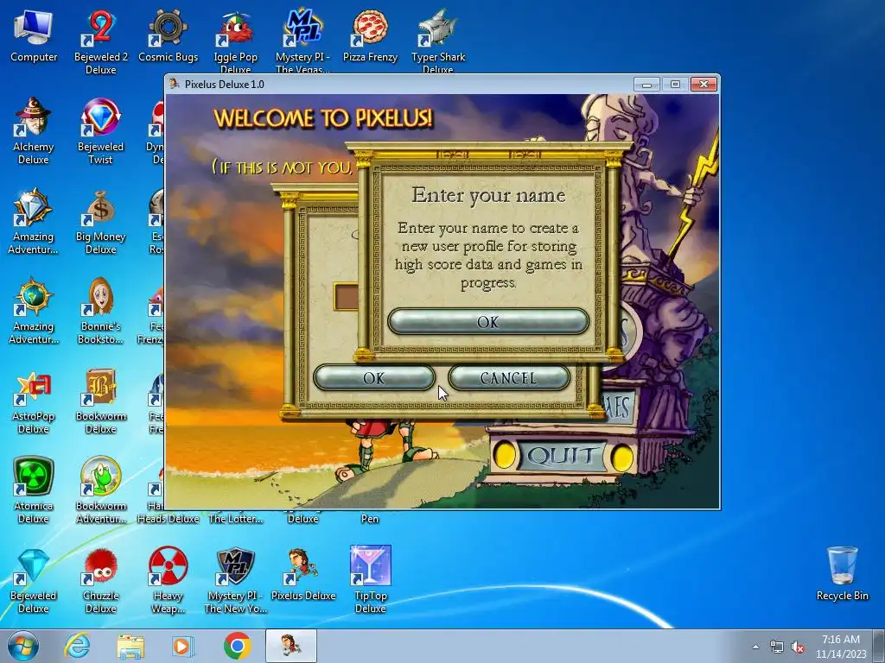Select the Heavy Weapon shortcut
The height and width of the screenshot is (663, 885).
(169, 581)
